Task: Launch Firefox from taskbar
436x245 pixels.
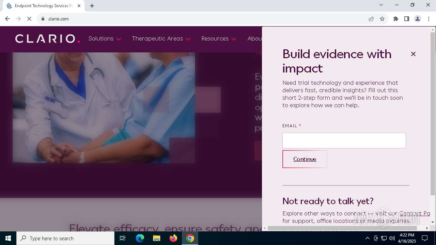Action: click(173, 238)
